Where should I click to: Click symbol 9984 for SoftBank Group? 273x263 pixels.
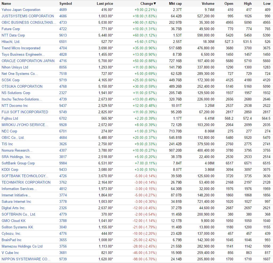pos(63,163)
